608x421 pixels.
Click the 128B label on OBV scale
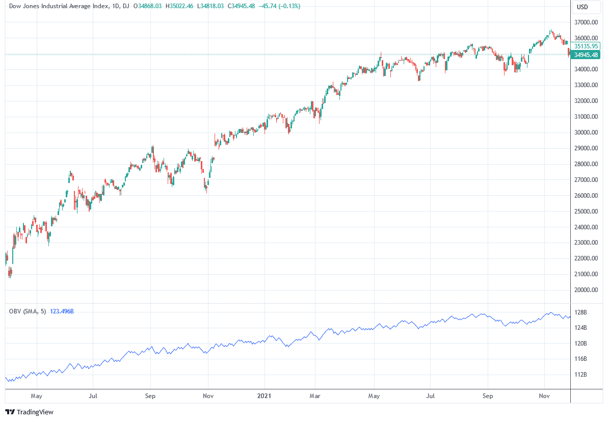pos(580,312)
